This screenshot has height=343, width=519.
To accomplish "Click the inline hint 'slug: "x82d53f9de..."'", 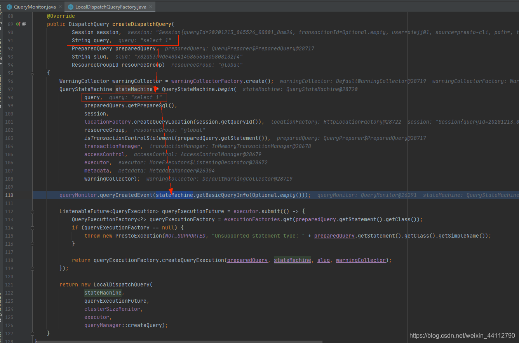I will (x=179, y=57).
